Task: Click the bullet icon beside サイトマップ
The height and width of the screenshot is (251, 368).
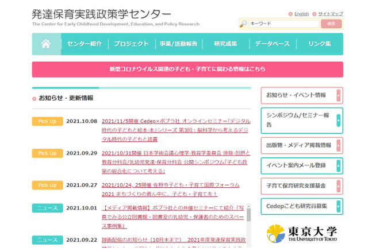Action: [x=315, y=14]
